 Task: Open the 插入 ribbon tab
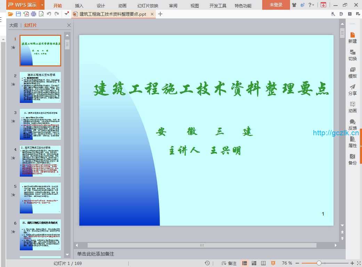[79, 6]
